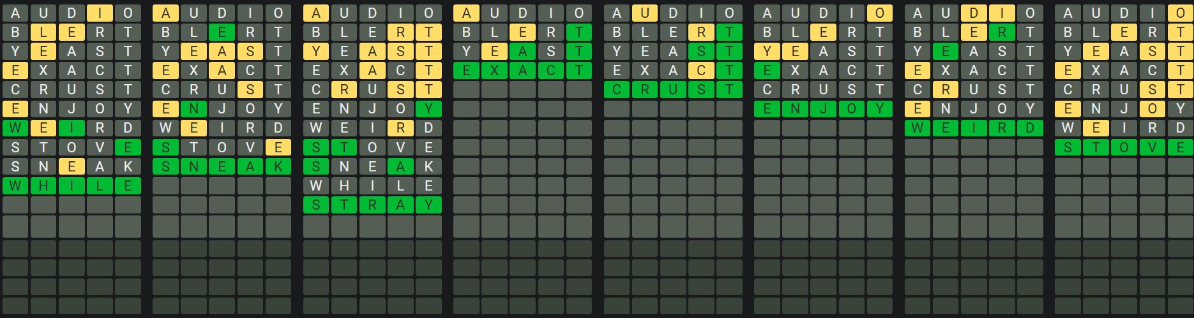The width and height of the screenshot is (1194, 318).
Task: Click yellow Y in sixth board's YEAST row
Action: click(767, 52)
